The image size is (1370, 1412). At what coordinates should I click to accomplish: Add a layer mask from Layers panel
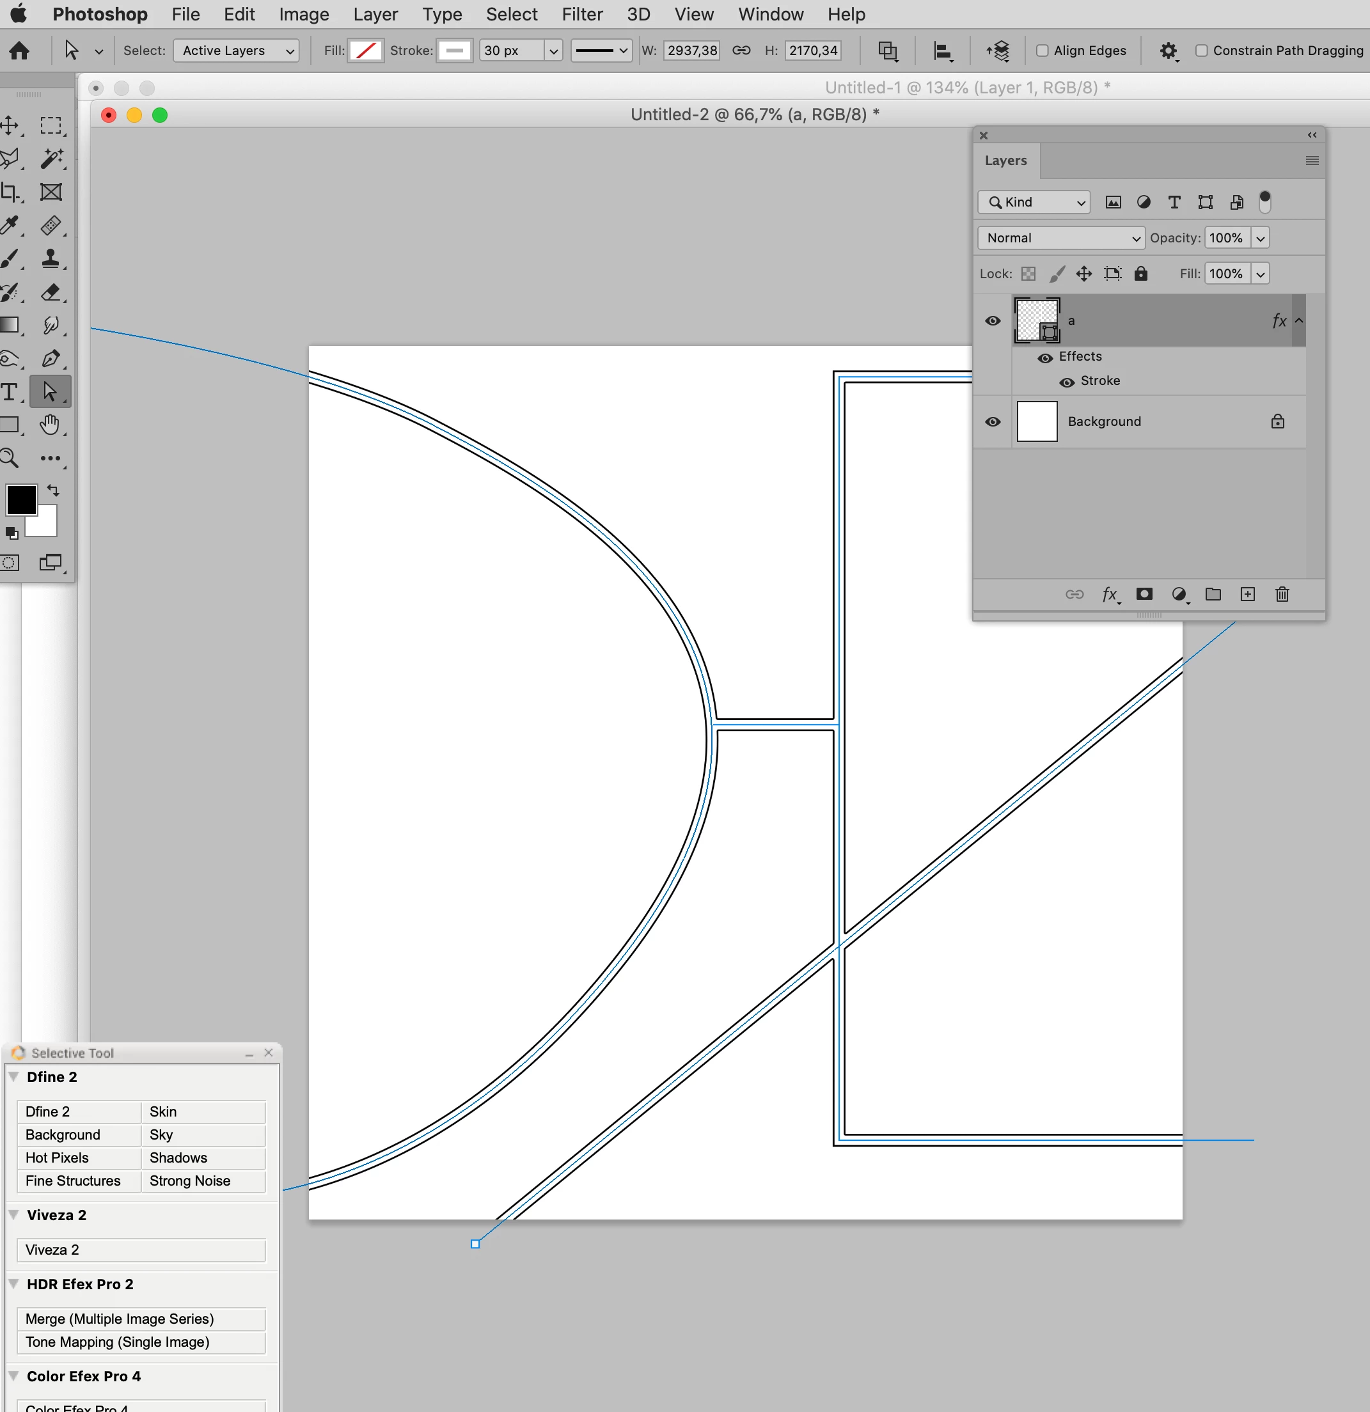pyautogui.click(x=1144, y=594)
